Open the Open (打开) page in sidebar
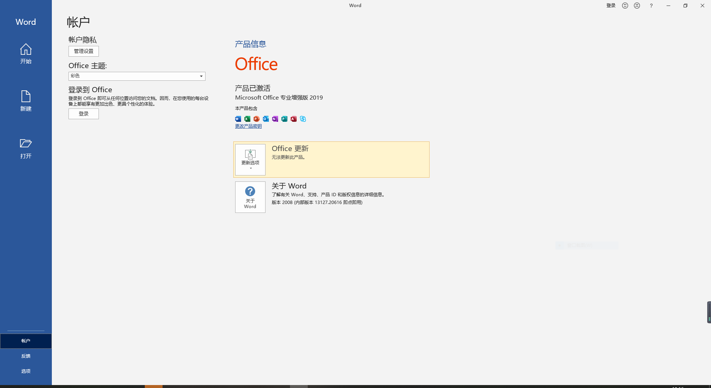711x388 pixels. (x=26, y=148)
